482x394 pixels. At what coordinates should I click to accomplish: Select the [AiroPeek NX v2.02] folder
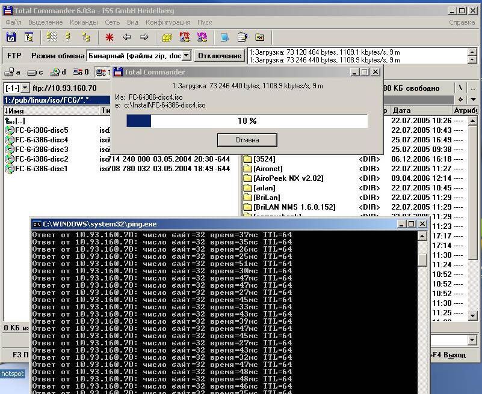coord(283,178)
